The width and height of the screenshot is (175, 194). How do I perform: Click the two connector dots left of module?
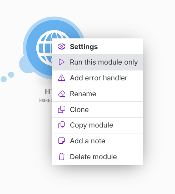8,77
